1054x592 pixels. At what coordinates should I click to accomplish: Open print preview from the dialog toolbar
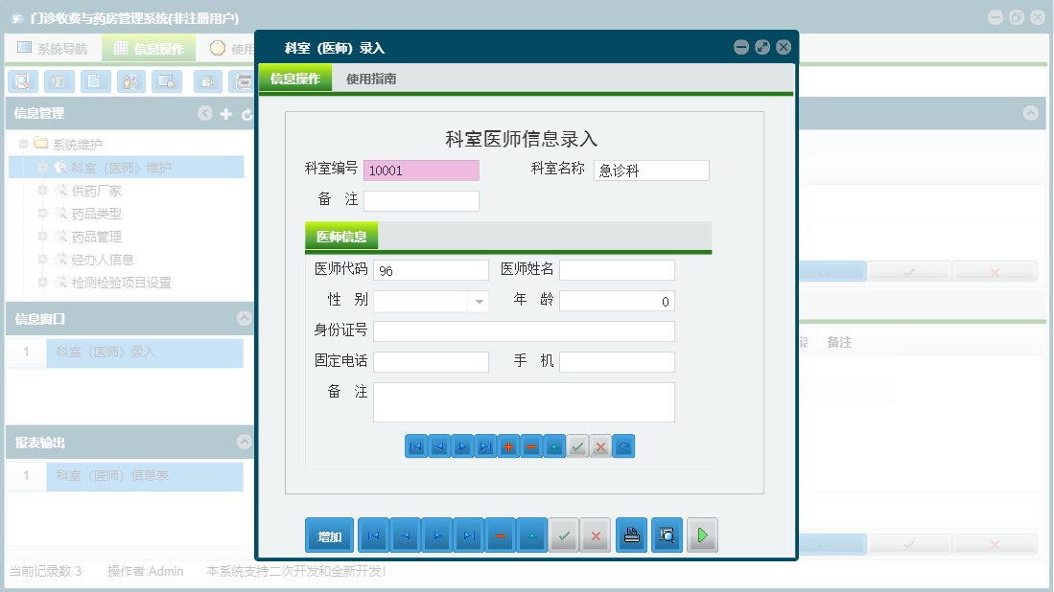point(667,535)
